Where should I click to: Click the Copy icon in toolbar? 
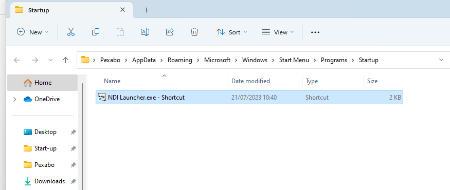pyautogui.click(x=96, y=32)
